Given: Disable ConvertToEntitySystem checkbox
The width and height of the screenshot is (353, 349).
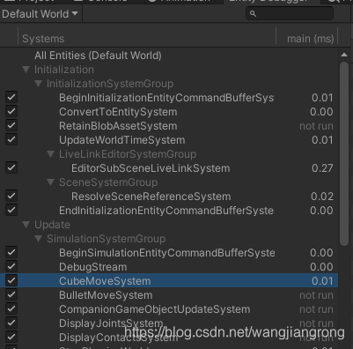Looking at the screenshot, I should pos(11,112).
